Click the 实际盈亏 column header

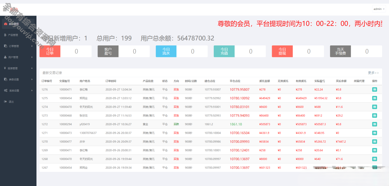tap(320, 81)
